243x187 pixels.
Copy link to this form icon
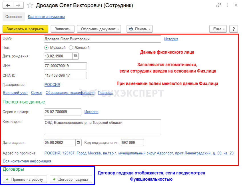click(218, 5)
